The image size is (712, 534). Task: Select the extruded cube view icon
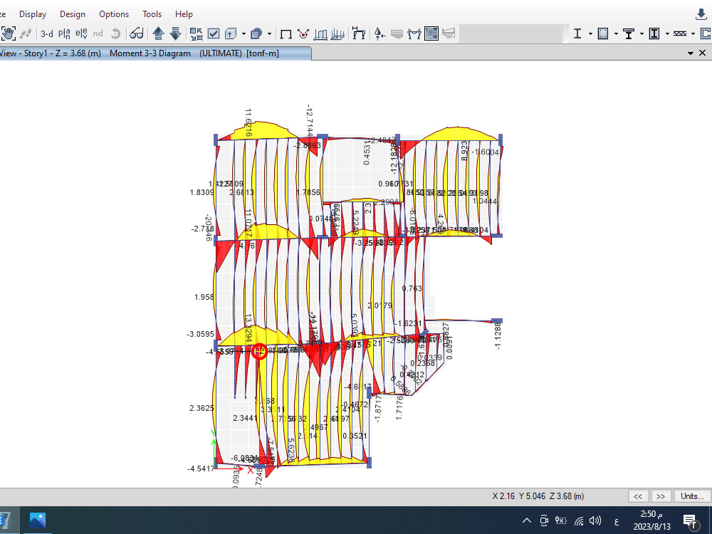click(x=230, y=33)
